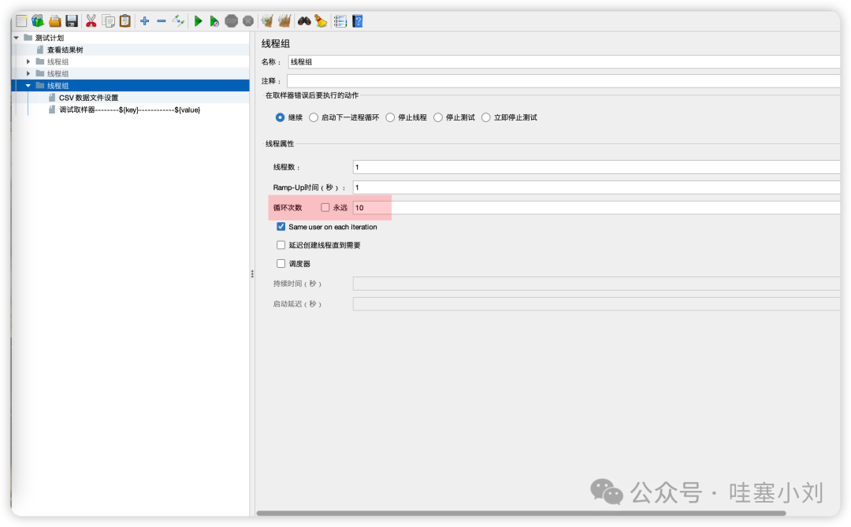This screenshot has height=527, width=851.
Task: Click the 持续时间（秒） field
Action: pyautogui.click(x=596, y=284)
